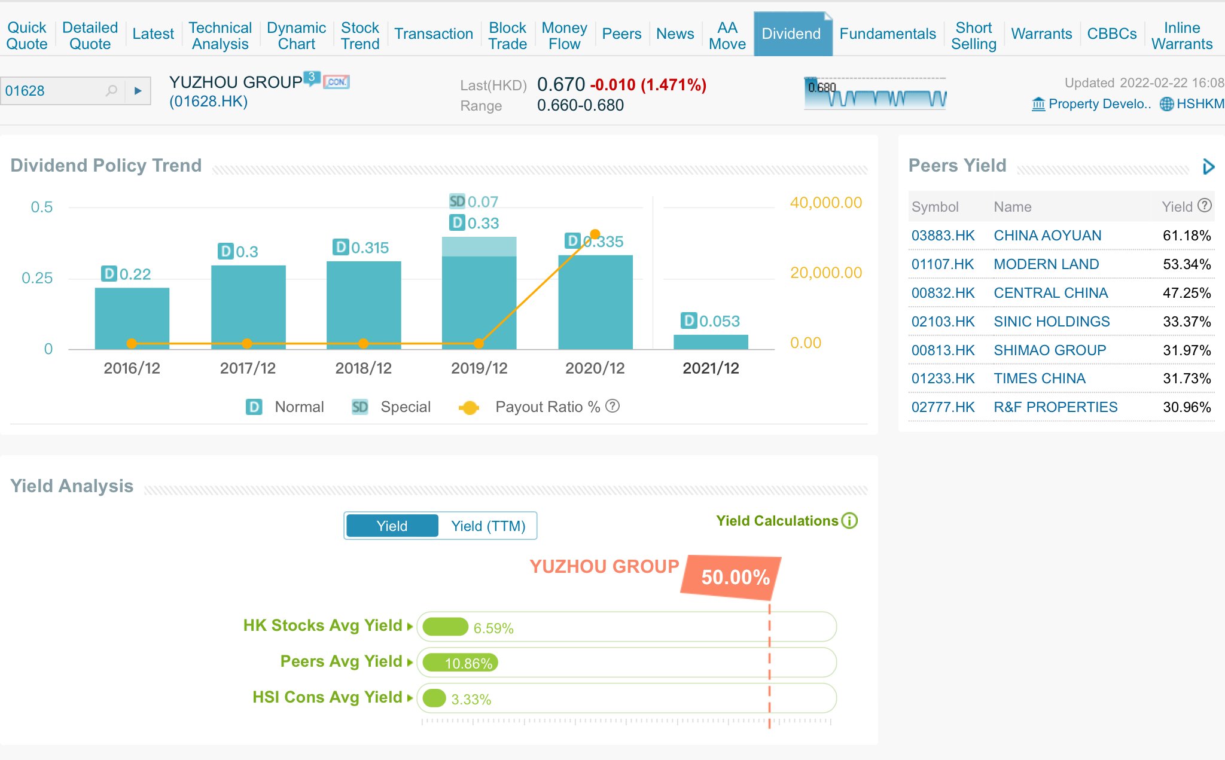Click the HSHKM globe icon
This screenshot has height=760, width=1225.
click(1166, 104)
